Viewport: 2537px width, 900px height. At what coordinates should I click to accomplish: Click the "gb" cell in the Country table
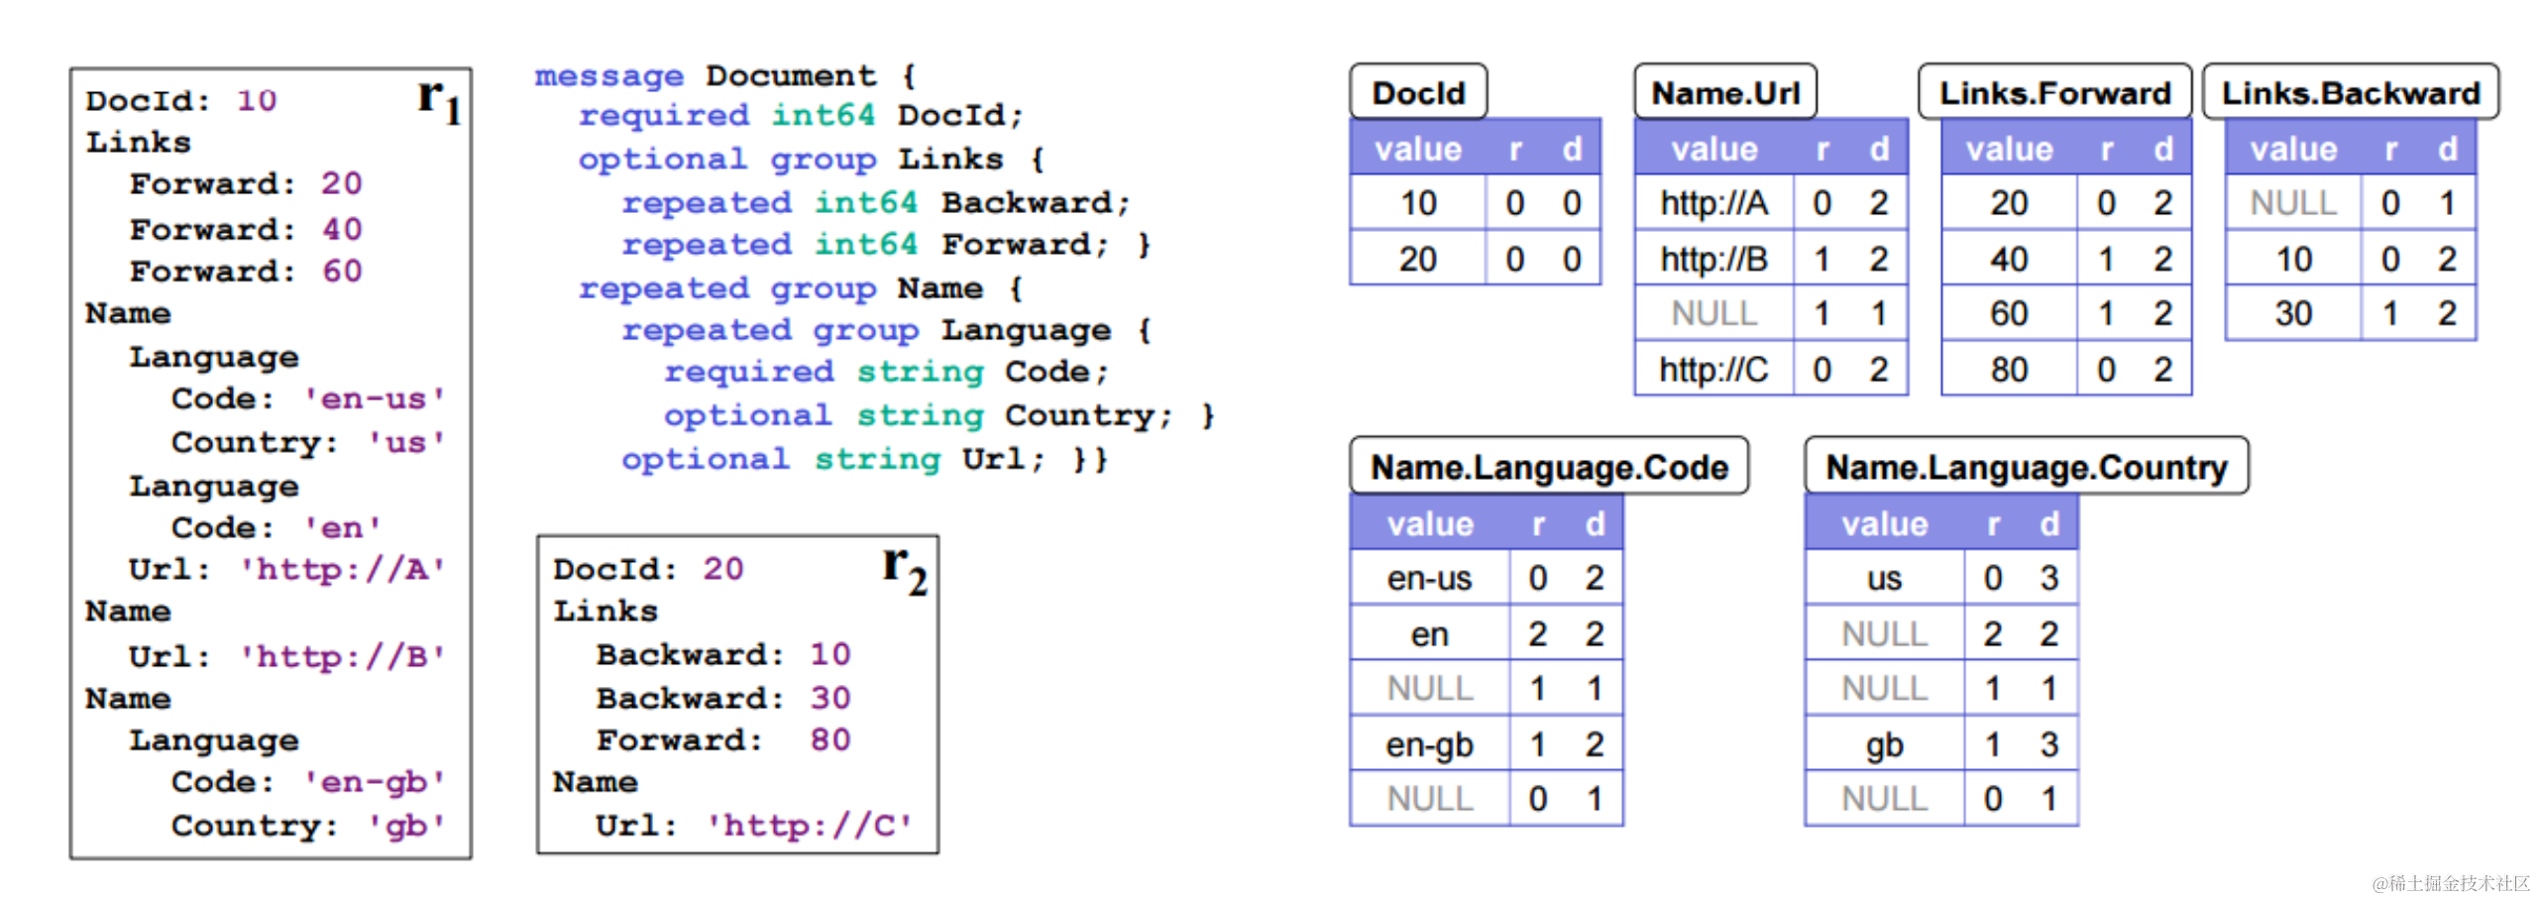coord(1884,744)
